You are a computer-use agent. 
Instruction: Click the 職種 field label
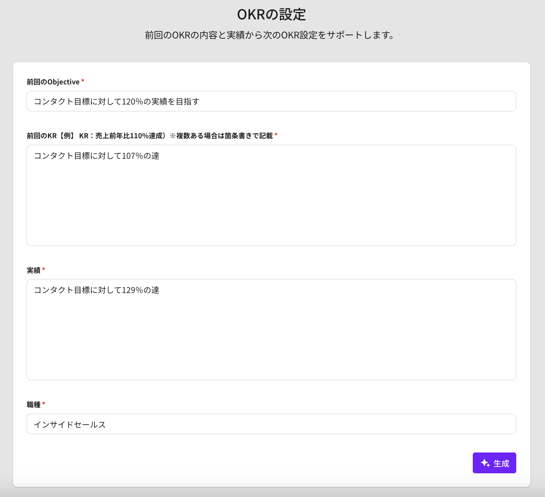[x=33, y=405]
